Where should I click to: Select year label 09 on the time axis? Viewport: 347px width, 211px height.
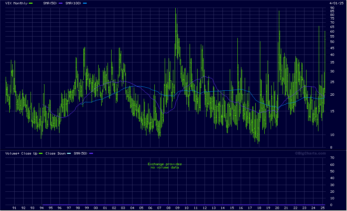point(177,208)
